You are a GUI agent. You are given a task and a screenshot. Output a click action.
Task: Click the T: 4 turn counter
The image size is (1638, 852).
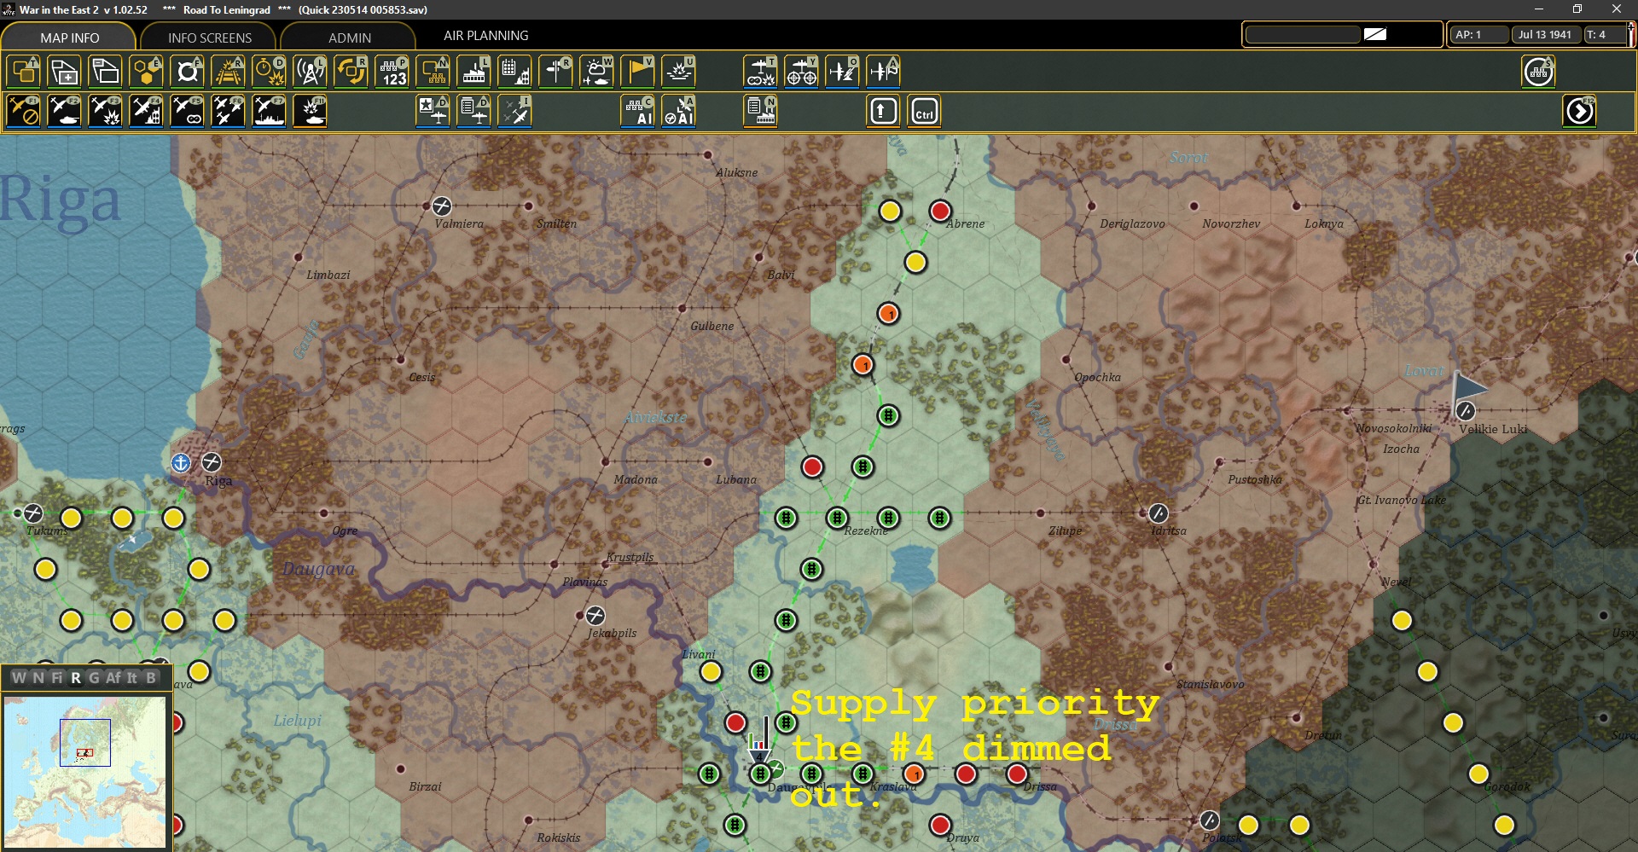(x=1604, y=35)
